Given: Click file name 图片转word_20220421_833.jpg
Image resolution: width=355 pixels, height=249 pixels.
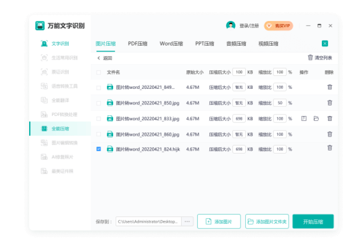Looking at the screenshot, I should coord(148,119).
